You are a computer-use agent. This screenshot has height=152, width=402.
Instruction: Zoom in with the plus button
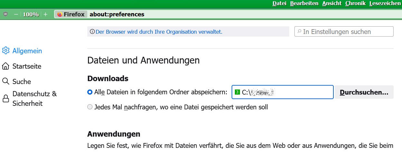[45, 14]
